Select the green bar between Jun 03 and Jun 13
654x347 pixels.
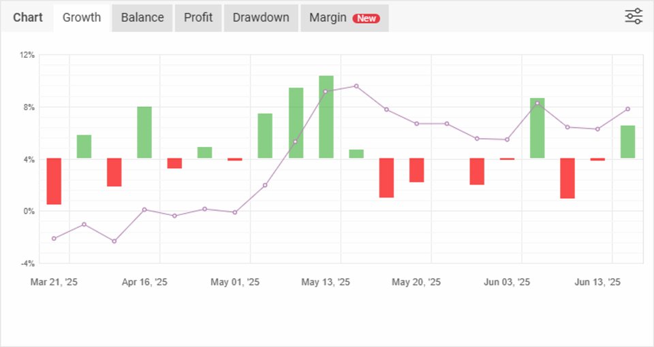(538, 128)
